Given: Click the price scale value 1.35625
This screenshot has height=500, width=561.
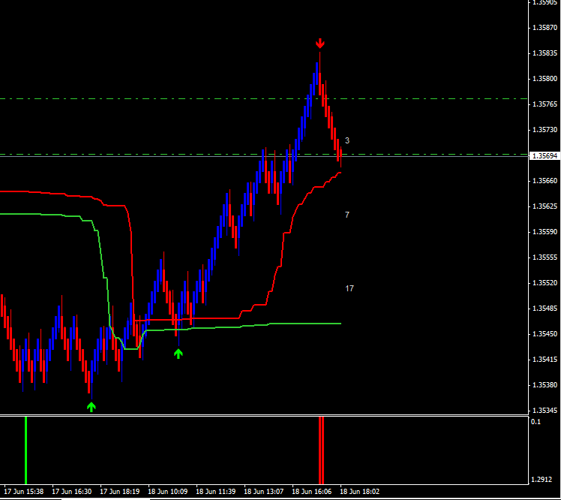Looking at the screenshot, I should tap(544, 206).
